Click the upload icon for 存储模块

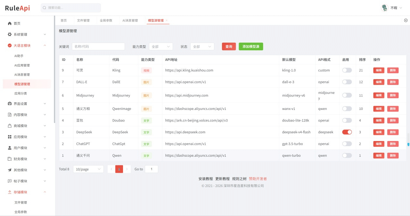point(10,192)
